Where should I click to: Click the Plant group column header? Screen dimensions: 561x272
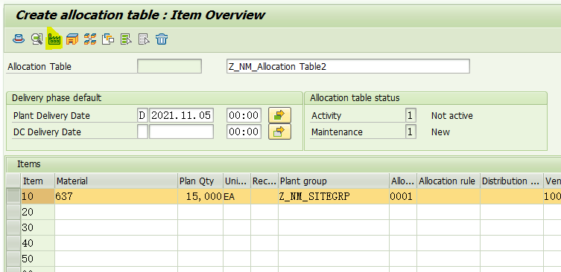(x=334, y=181)
